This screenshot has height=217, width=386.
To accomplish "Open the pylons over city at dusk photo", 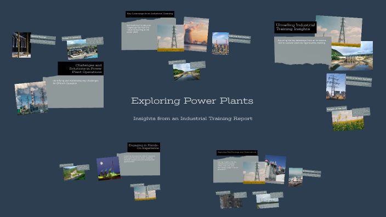I will click(x=336, y=87).
